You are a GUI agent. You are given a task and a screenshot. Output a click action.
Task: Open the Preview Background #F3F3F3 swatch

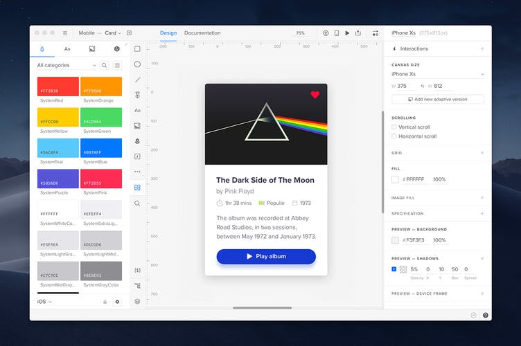click(395, 240)
